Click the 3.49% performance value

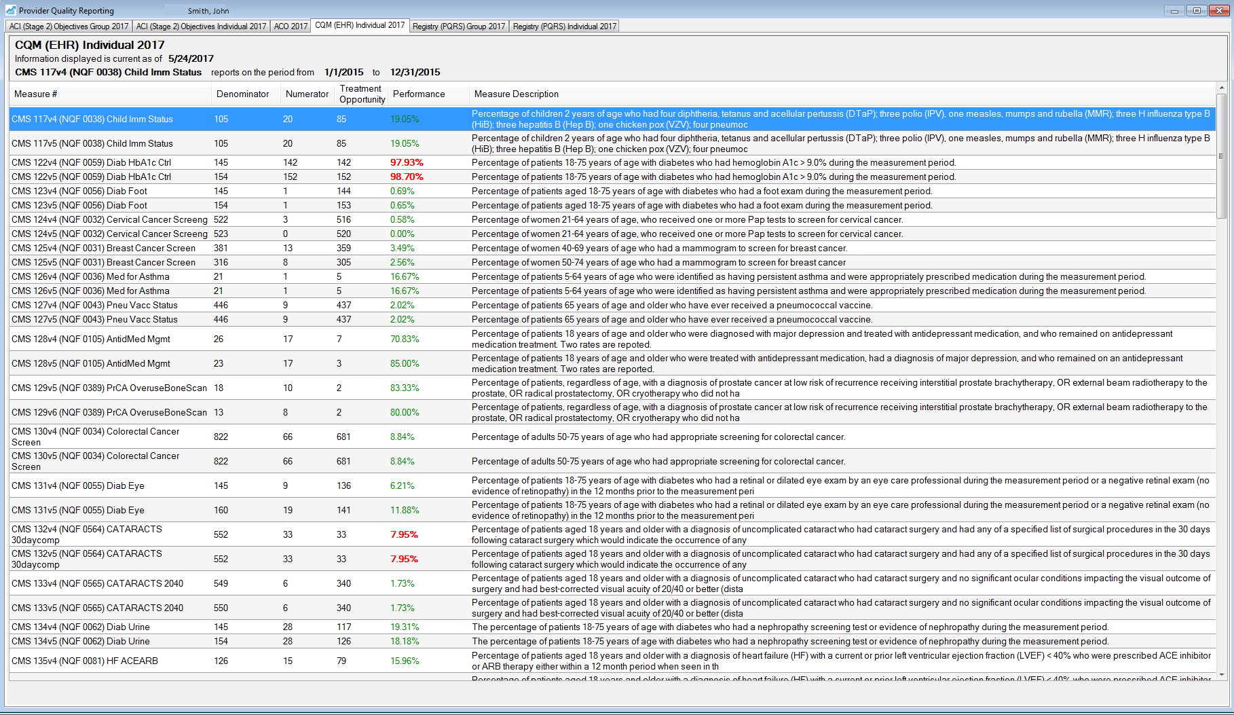pyautogui.click(x=402, y=249)
